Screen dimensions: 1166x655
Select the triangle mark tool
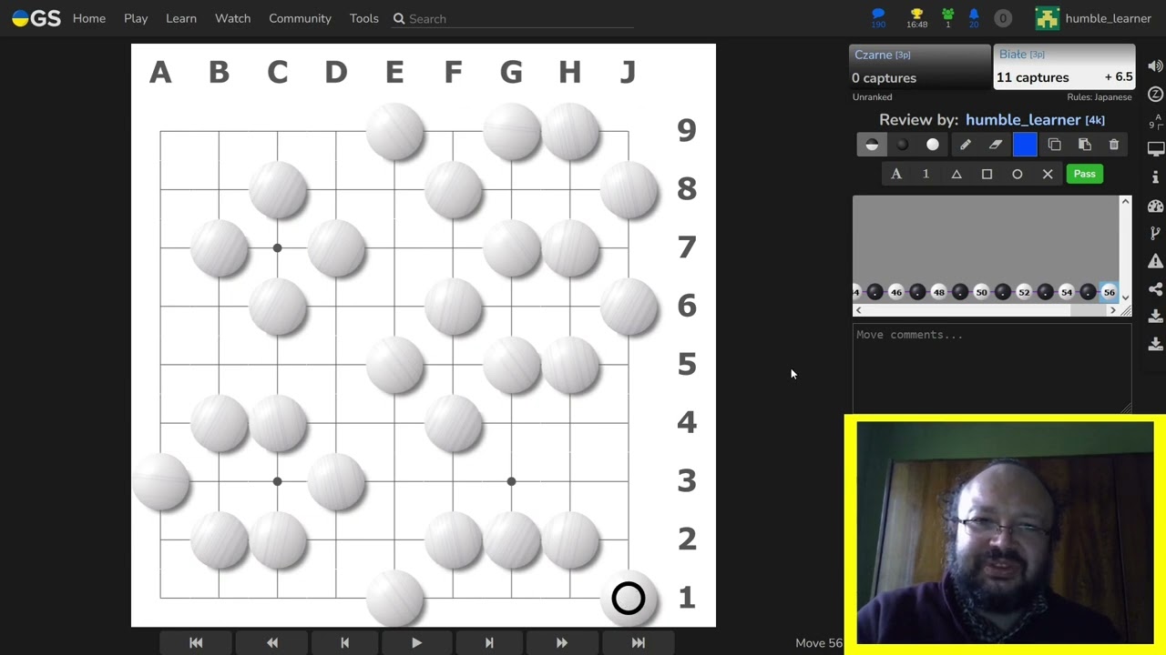point(956,174)
